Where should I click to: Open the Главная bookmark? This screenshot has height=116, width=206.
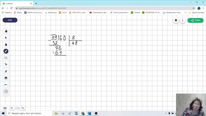pos(136,13)
